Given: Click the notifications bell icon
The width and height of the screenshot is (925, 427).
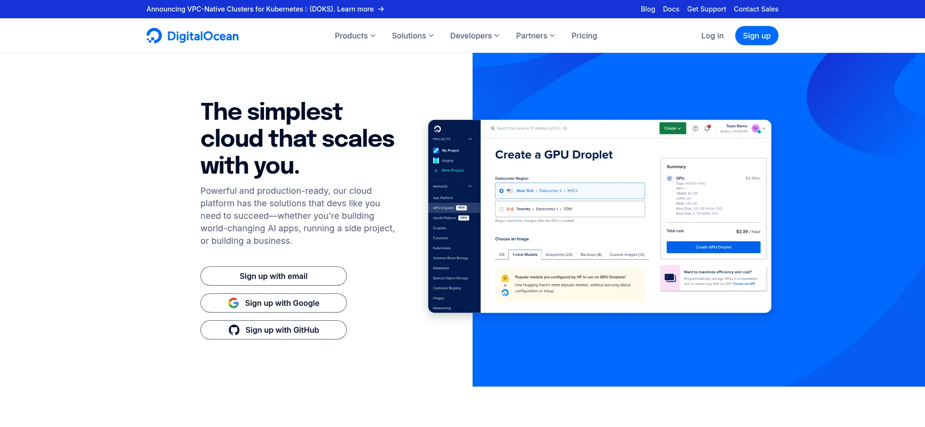Looking at the screenshot, I should click(x=707, y=128).
